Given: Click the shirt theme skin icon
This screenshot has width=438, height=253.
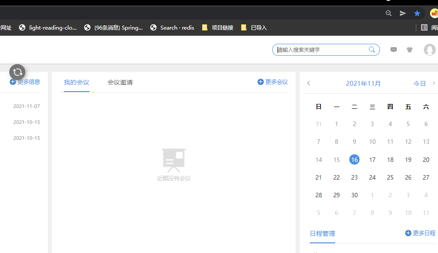Looking at the screenshot, I should 410,50.
